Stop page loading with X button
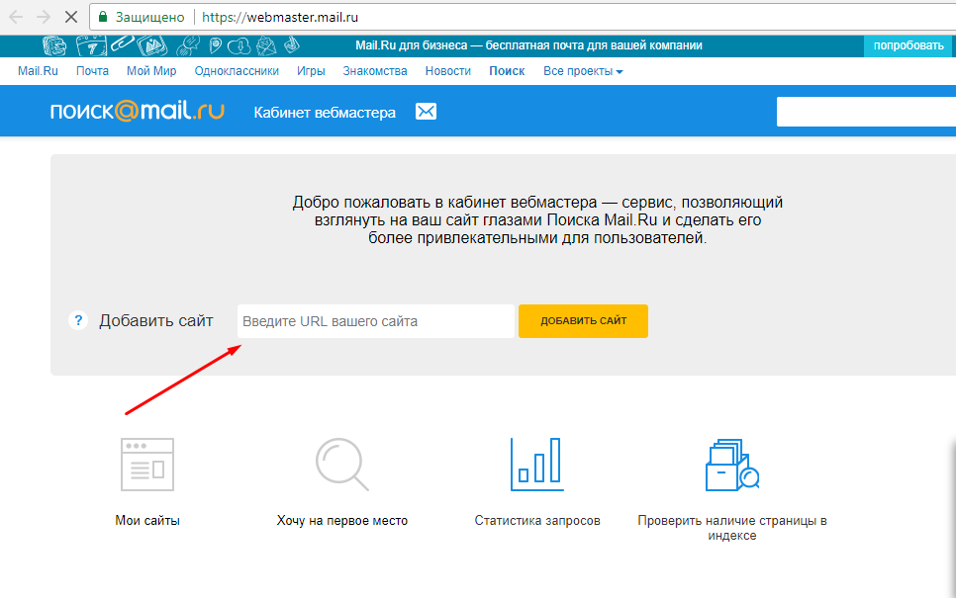 (70, 17)
